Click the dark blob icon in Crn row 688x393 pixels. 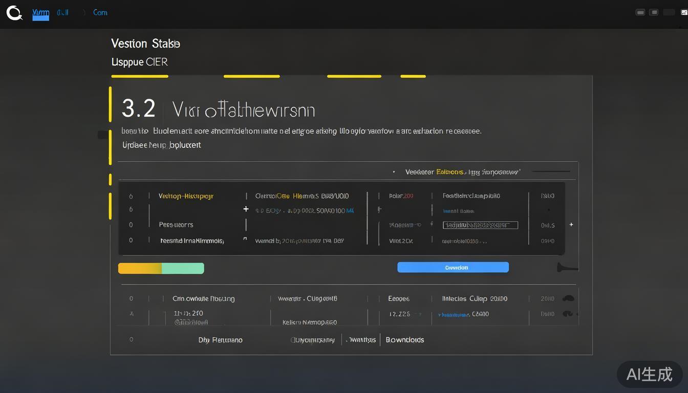click(x=568, y=298)
